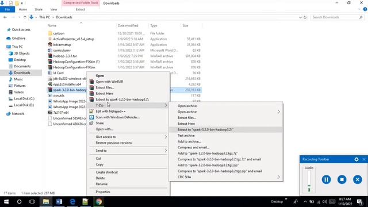This screenshot has width=368, height=207.
Task: Switch to the Home ribbon tab
Action: click(23, 9)
